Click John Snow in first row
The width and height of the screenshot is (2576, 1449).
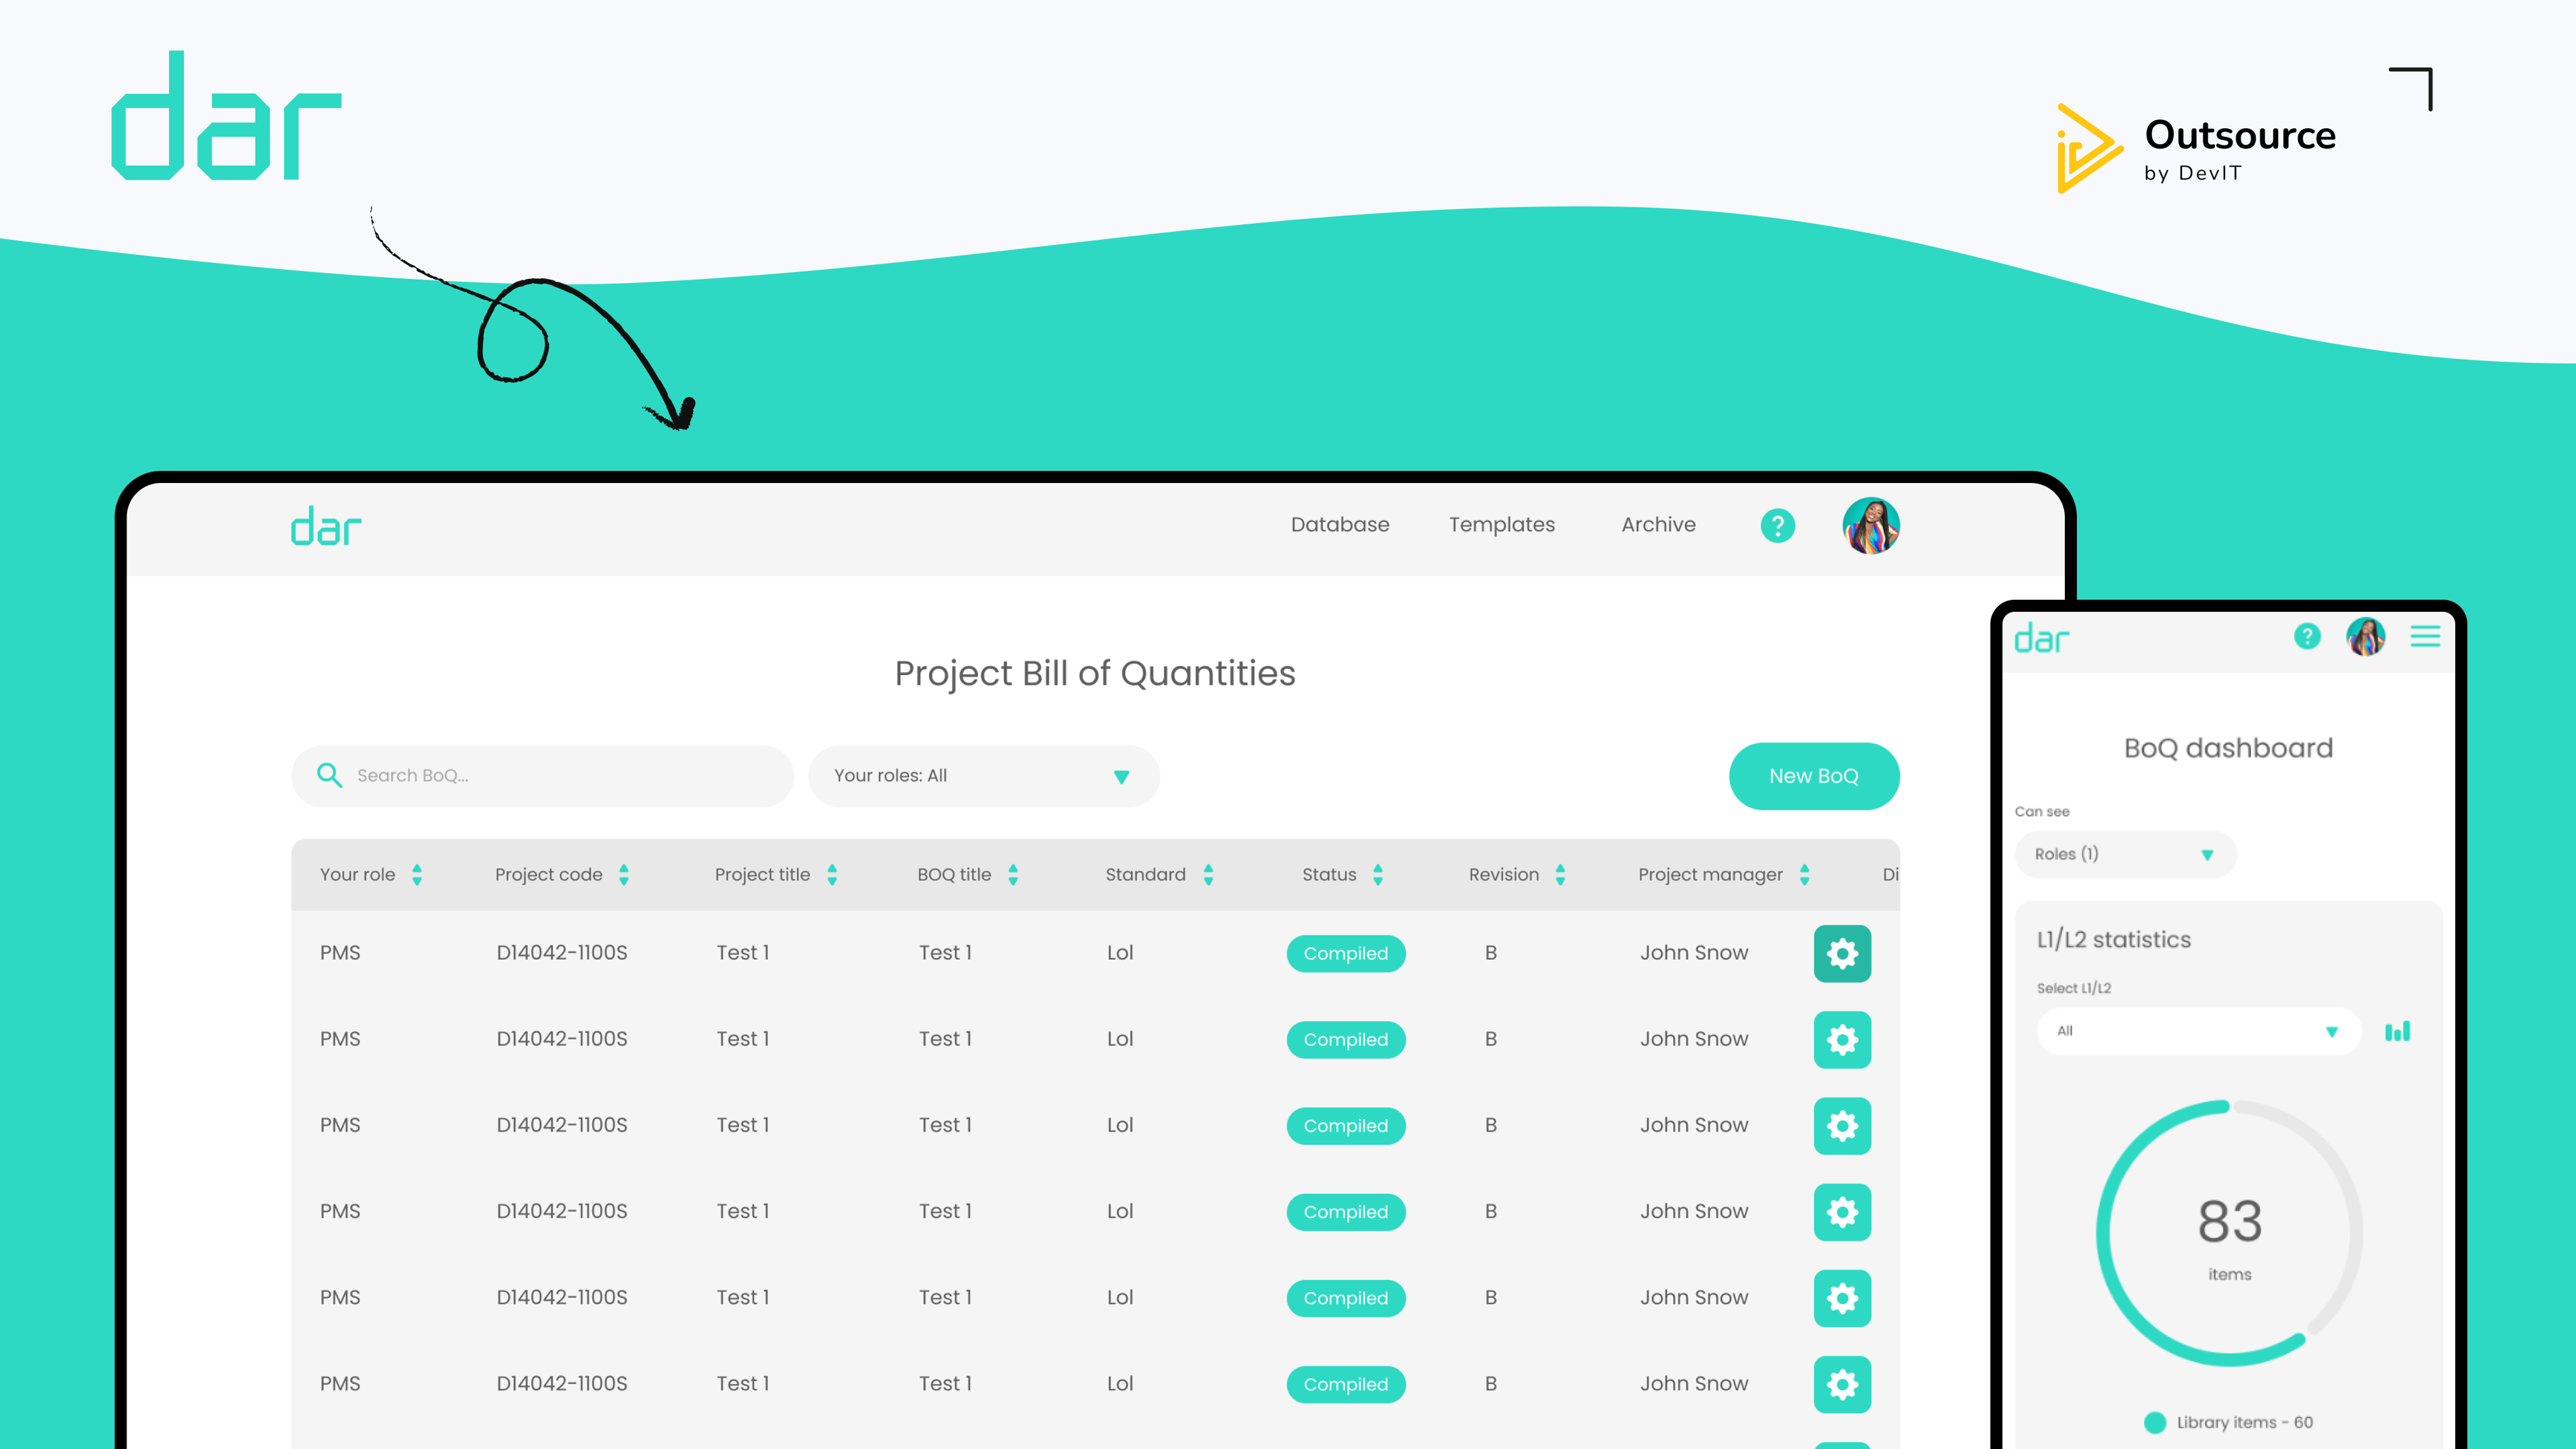point(1694,953)
